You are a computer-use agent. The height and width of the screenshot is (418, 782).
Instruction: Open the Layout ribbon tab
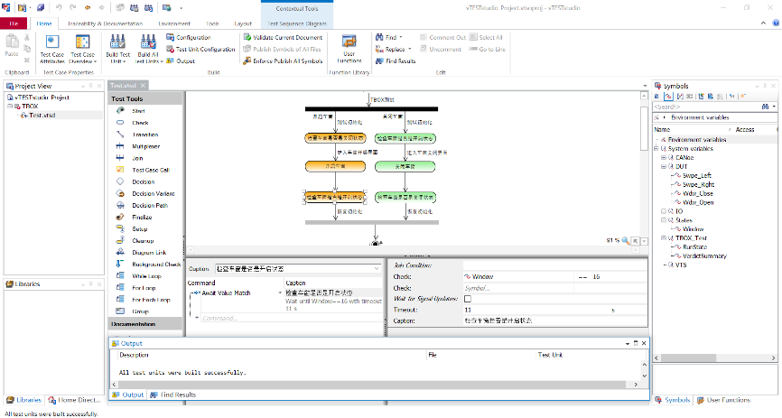243,23
